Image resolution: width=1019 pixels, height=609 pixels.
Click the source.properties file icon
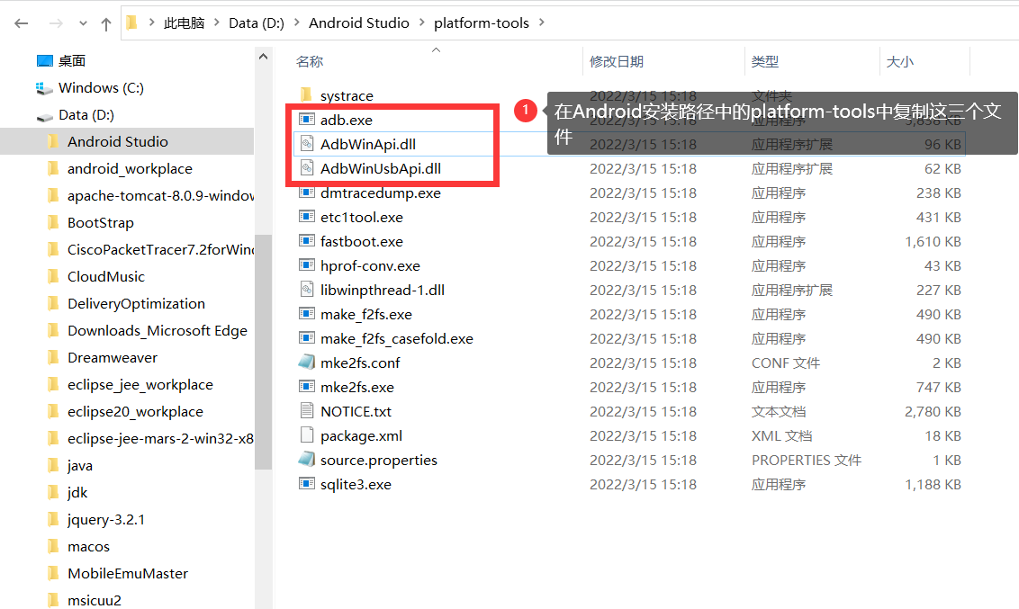[x=307, y=460]
